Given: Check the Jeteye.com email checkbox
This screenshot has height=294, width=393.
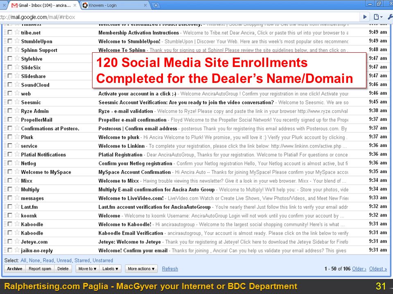Looking at the screenshot, I should pos(10,241).
